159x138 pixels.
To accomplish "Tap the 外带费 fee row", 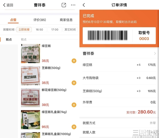I will click(119, 102).
